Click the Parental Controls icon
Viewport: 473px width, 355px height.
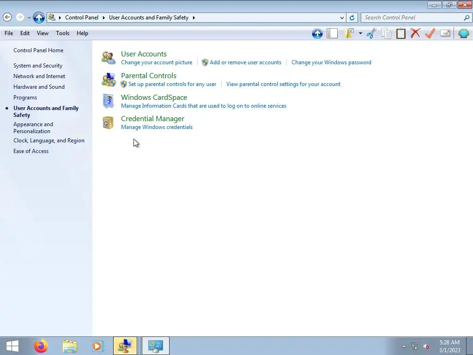109,80
